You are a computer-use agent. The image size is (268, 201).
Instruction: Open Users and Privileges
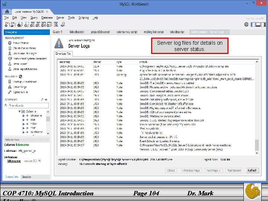pyautogui.click(x=25, y=53)
